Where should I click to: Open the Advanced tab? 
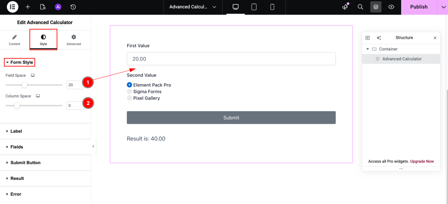73,40
